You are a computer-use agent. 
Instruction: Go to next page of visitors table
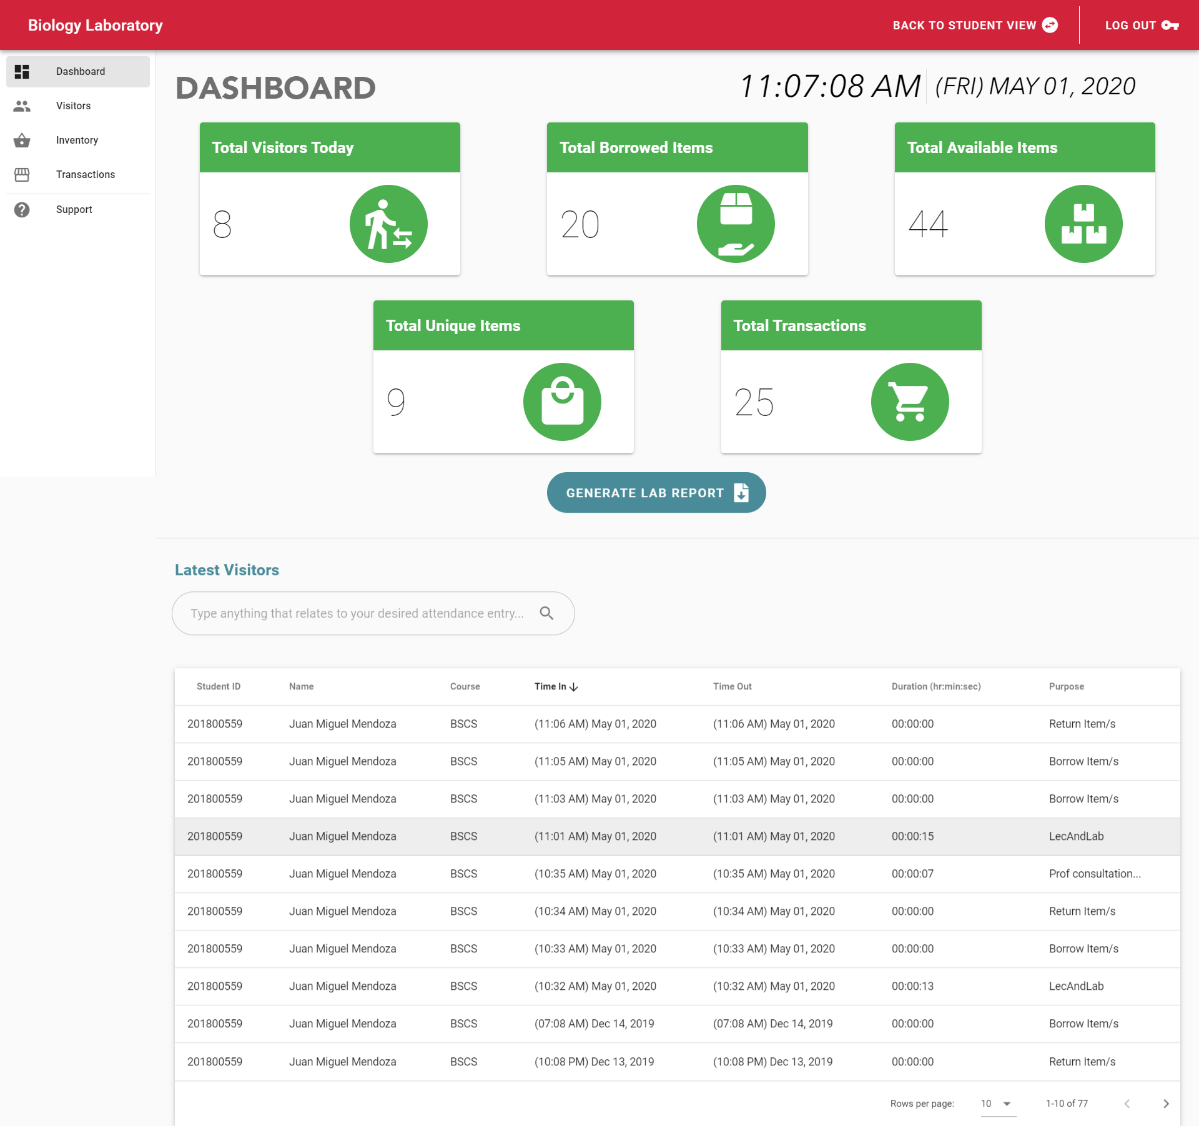coord(1165,1104)
